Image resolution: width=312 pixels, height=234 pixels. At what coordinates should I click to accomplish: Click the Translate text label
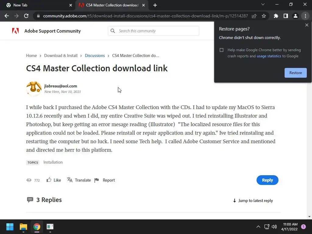[83, 180]
